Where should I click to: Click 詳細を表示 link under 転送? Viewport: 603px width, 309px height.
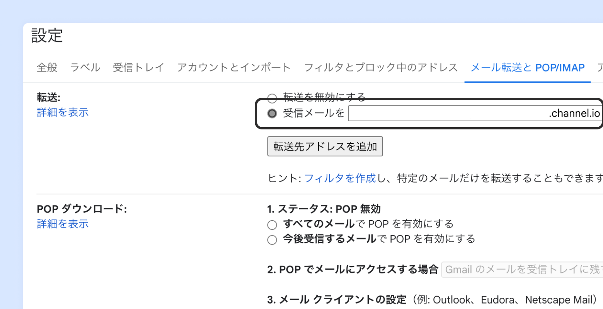click(x=63, y=112)
